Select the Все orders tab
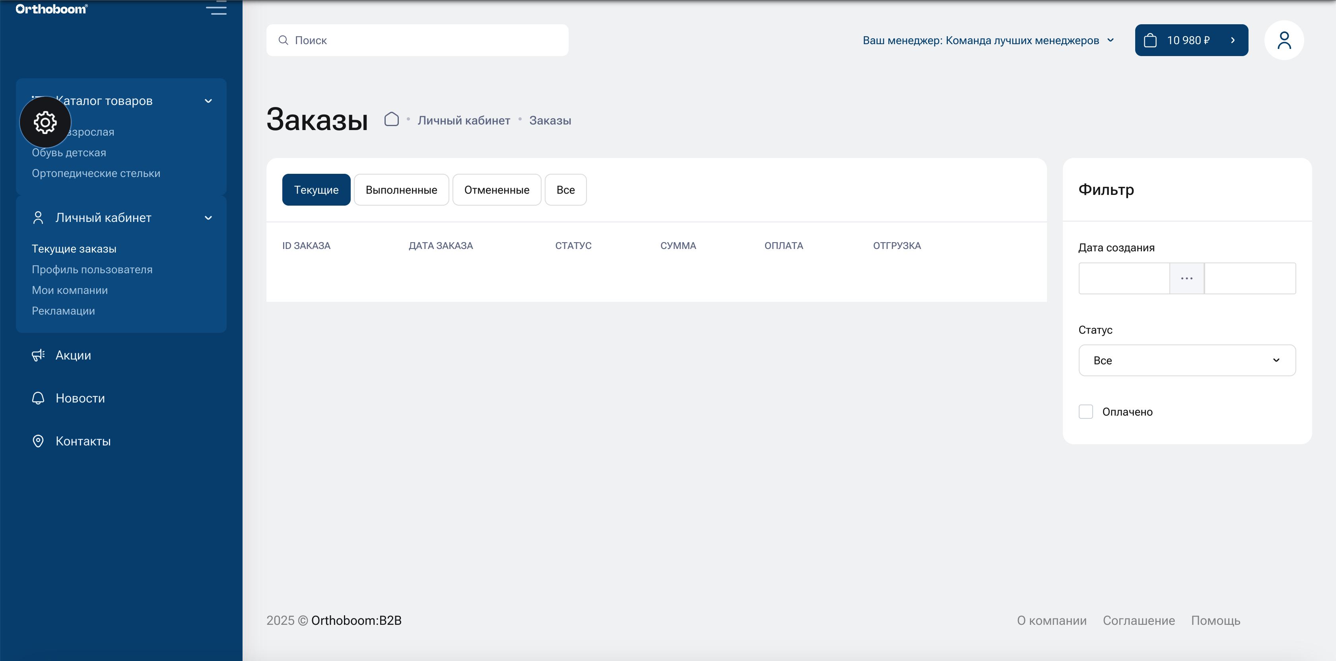 pos(565,190)
